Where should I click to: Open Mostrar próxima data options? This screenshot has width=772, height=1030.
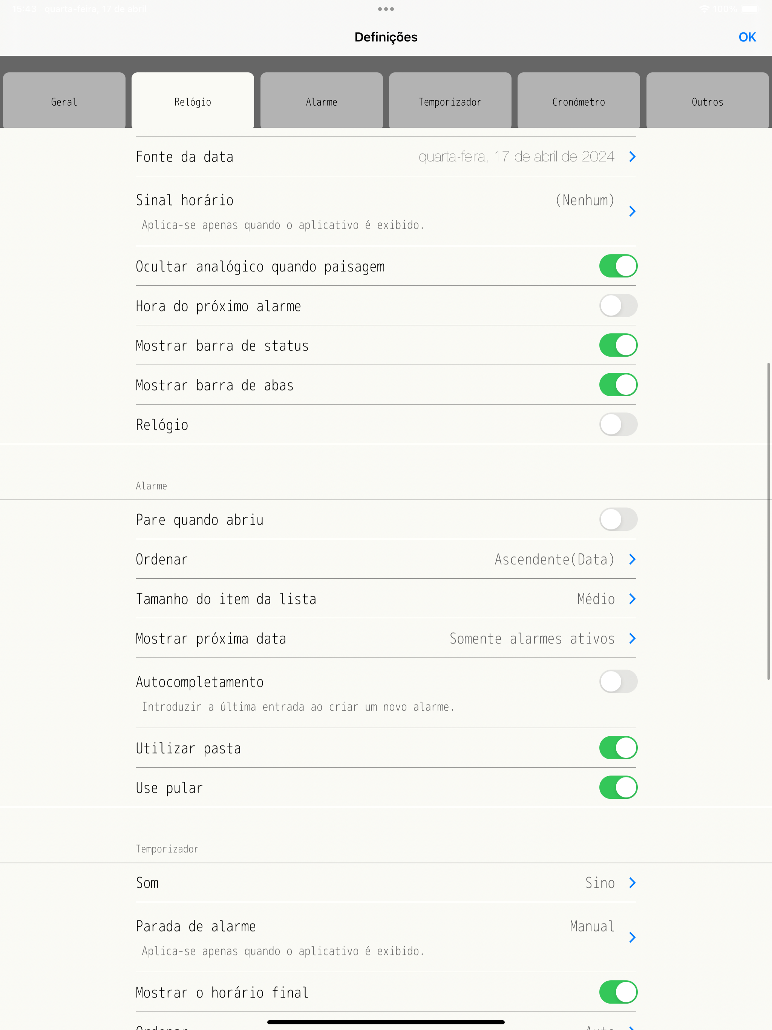[632, 638]
